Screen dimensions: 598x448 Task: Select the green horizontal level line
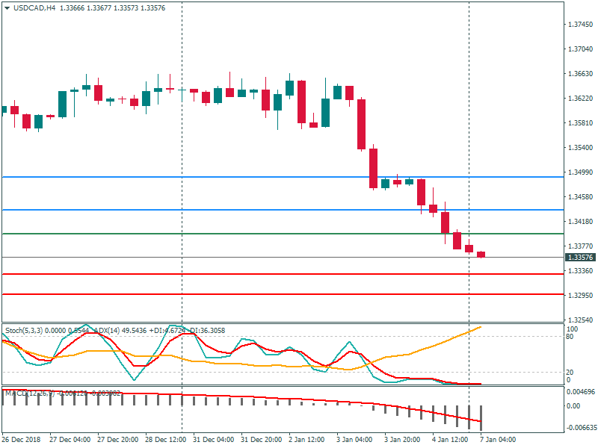tap(283, 234)
